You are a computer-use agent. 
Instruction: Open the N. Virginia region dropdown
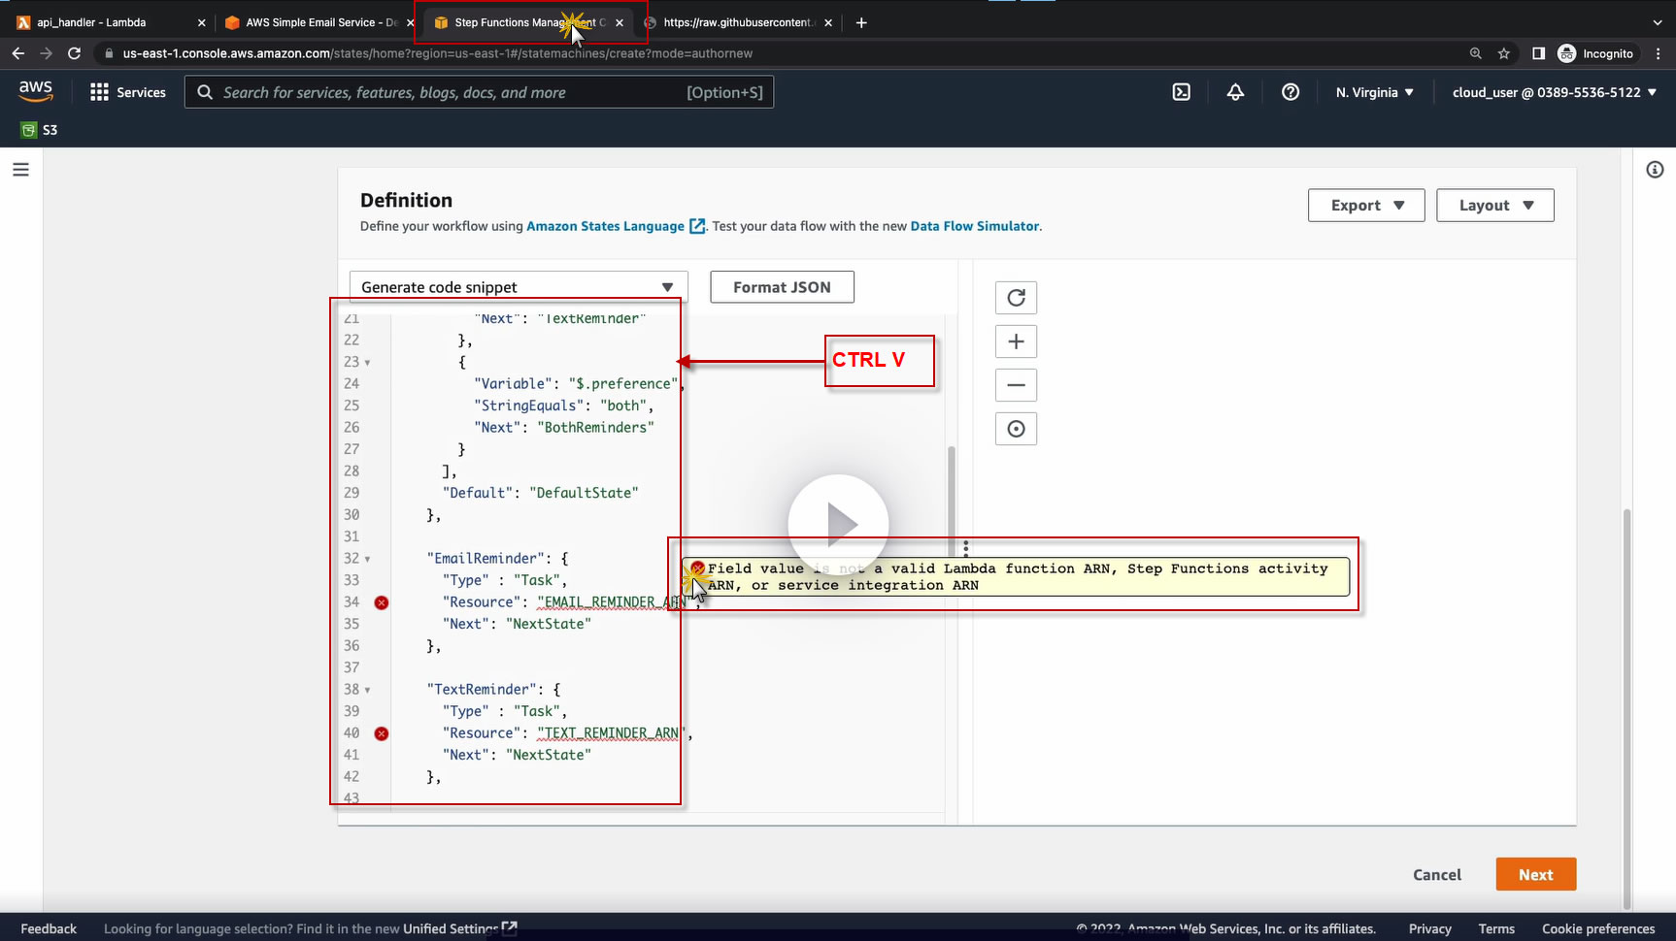tap(1375, 92)
